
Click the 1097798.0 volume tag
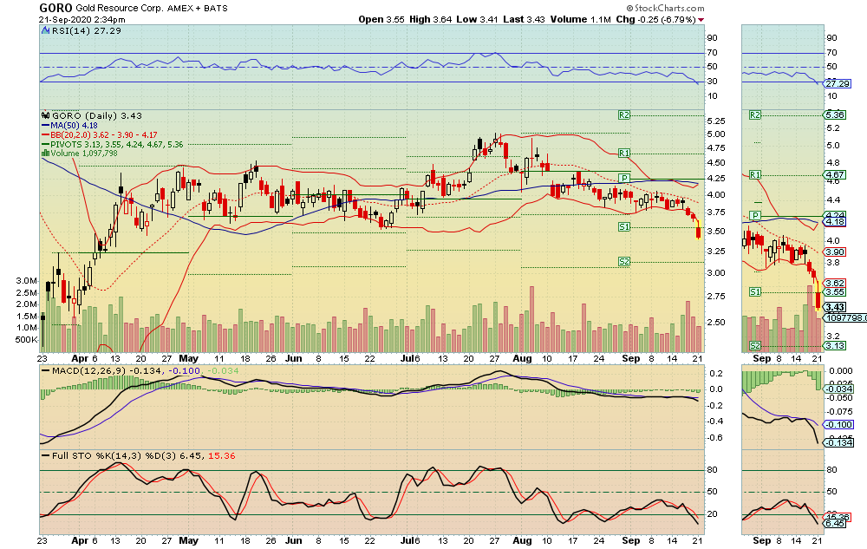click(x=845, y=318)
